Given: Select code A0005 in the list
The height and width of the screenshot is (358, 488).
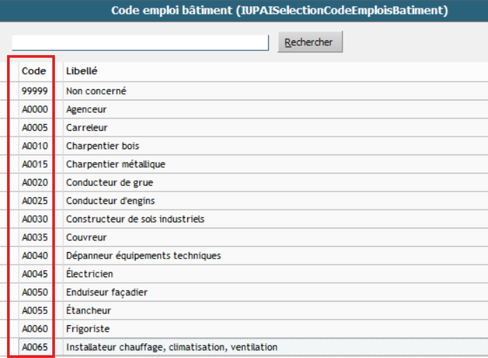Looking at the screenshot, I should point(34,127).
